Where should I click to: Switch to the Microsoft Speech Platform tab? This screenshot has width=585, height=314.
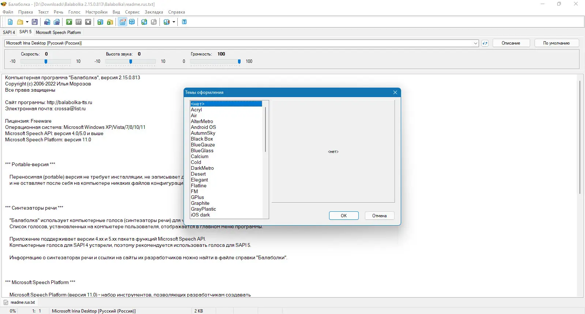[58, 32]
